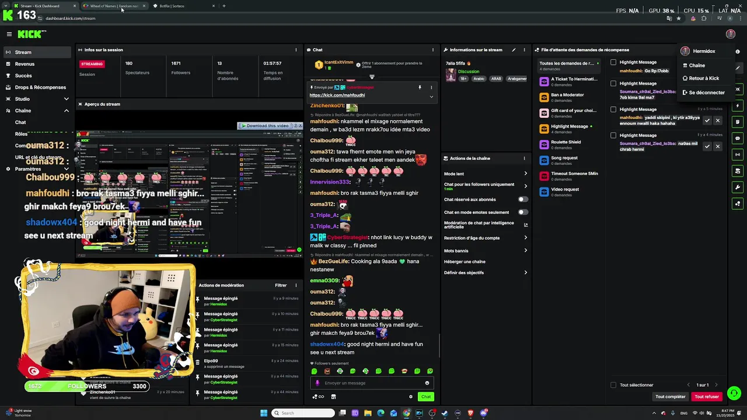Viewport: 747px width, 420px height.
Task: Check the Go Rp l7obb highlight message box
Action: [613, 62]
